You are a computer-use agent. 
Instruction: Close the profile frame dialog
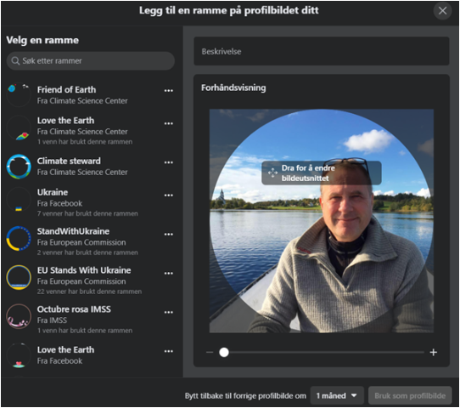(442, 11)
